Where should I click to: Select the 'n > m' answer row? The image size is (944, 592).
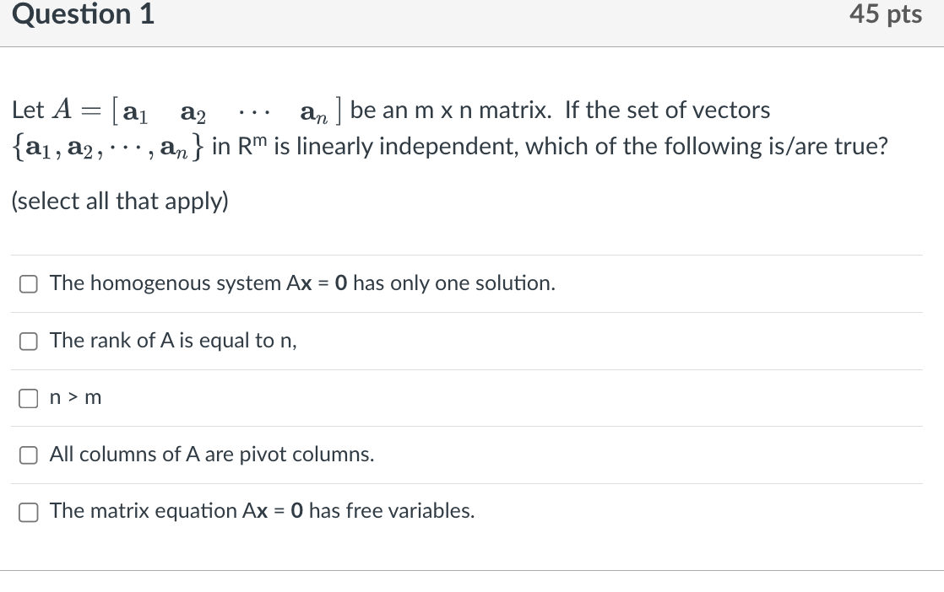click(75, 397)
